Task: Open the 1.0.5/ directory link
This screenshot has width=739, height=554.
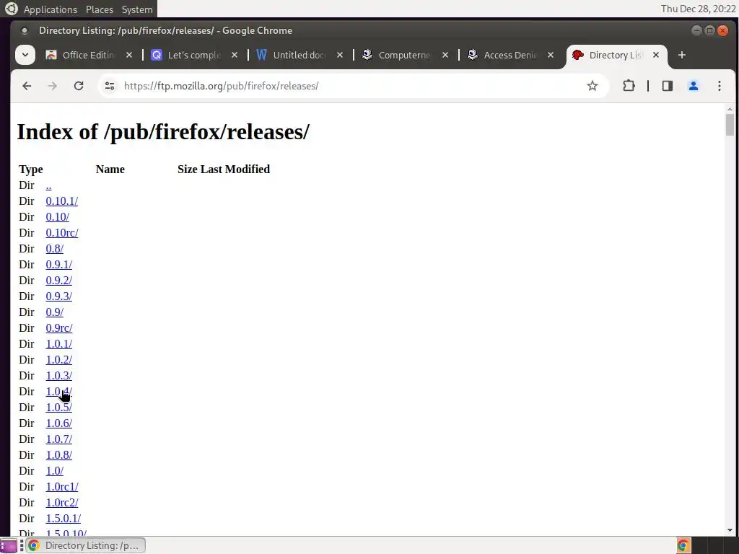Action: pyautogui.click(x=59, y=408)
